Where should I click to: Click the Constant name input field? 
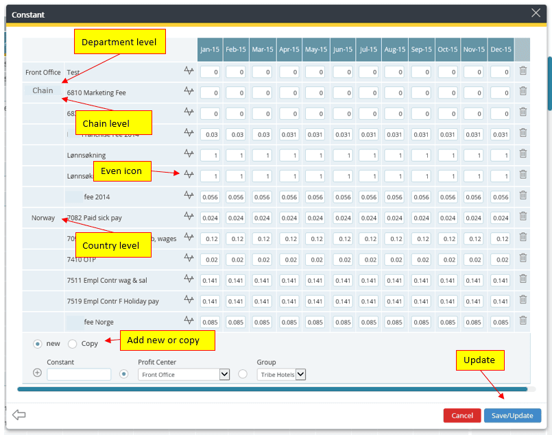[x=79, y=375]
